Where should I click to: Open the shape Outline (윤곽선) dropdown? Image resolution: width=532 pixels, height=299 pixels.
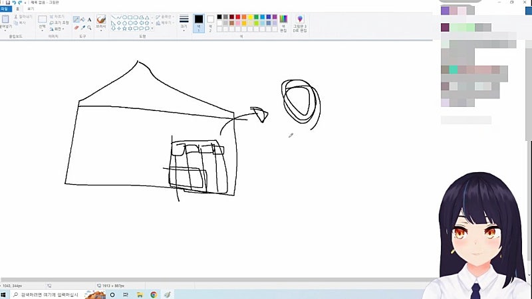pyautogui.click(x=165, y=17)
